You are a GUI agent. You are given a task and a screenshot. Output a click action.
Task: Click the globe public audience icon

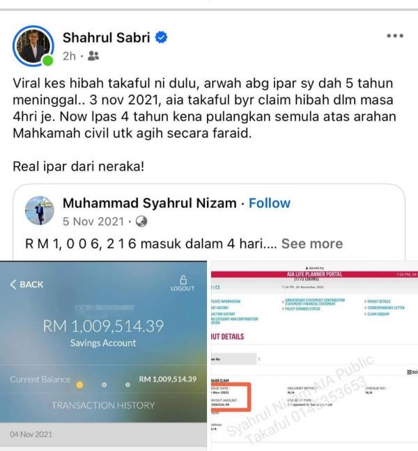tap(141, 221)
